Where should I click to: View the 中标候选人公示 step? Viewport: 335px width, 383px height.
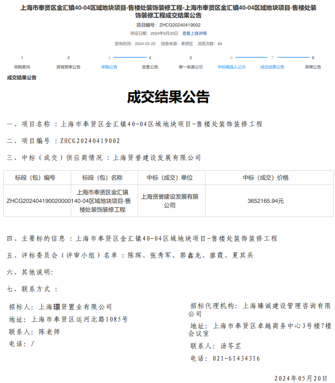pos(232,67)
